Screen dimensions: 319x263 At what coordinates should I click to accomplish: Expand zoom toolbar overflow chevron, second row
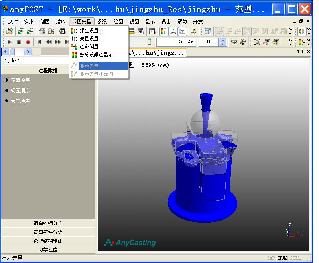[291, 42]
